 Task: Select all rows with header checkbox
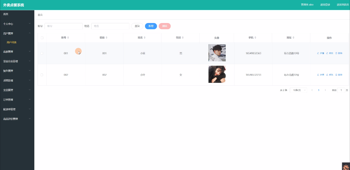42,38
